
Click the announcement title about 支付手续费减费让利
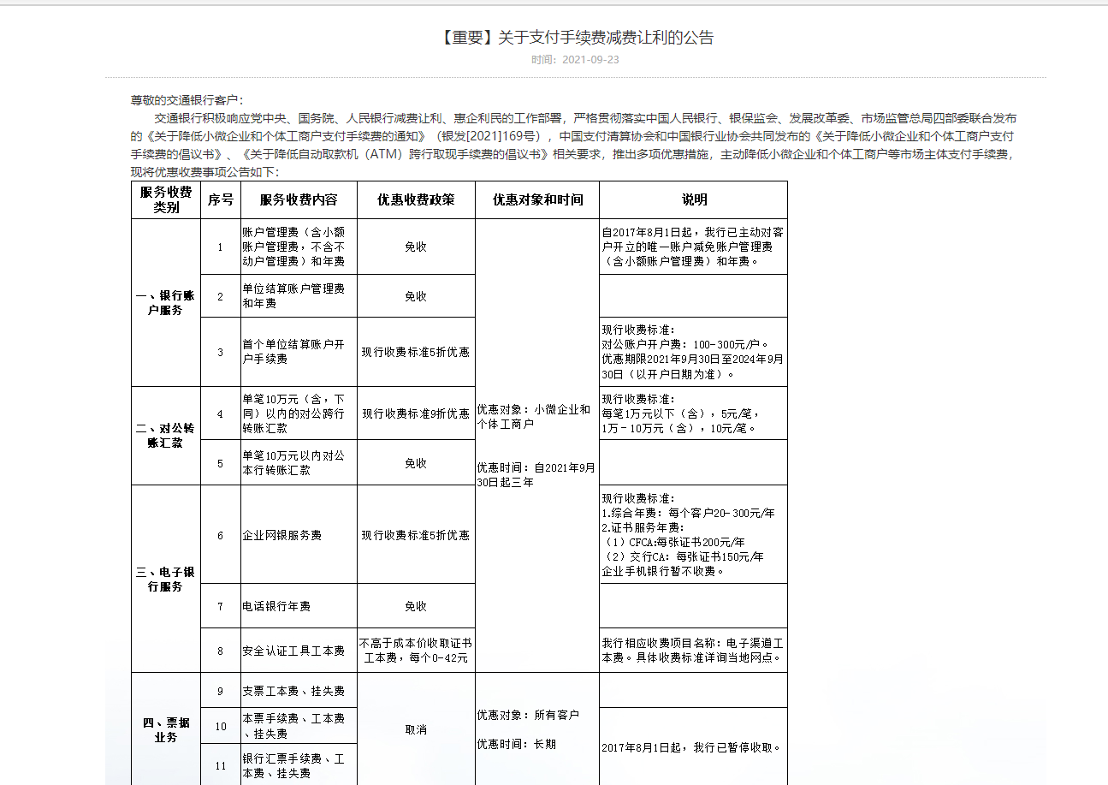point(577,37)
